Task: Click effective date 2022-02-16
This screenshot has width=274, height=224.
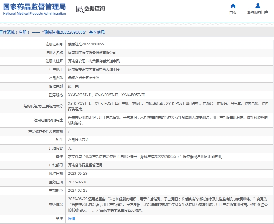Action: (78, 182)
